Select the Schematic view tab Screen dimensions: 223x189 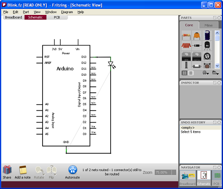click(x=35, y=17)
